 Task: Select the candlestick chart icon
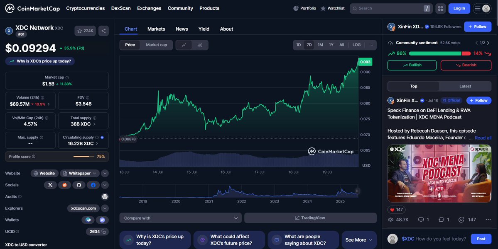200,45
